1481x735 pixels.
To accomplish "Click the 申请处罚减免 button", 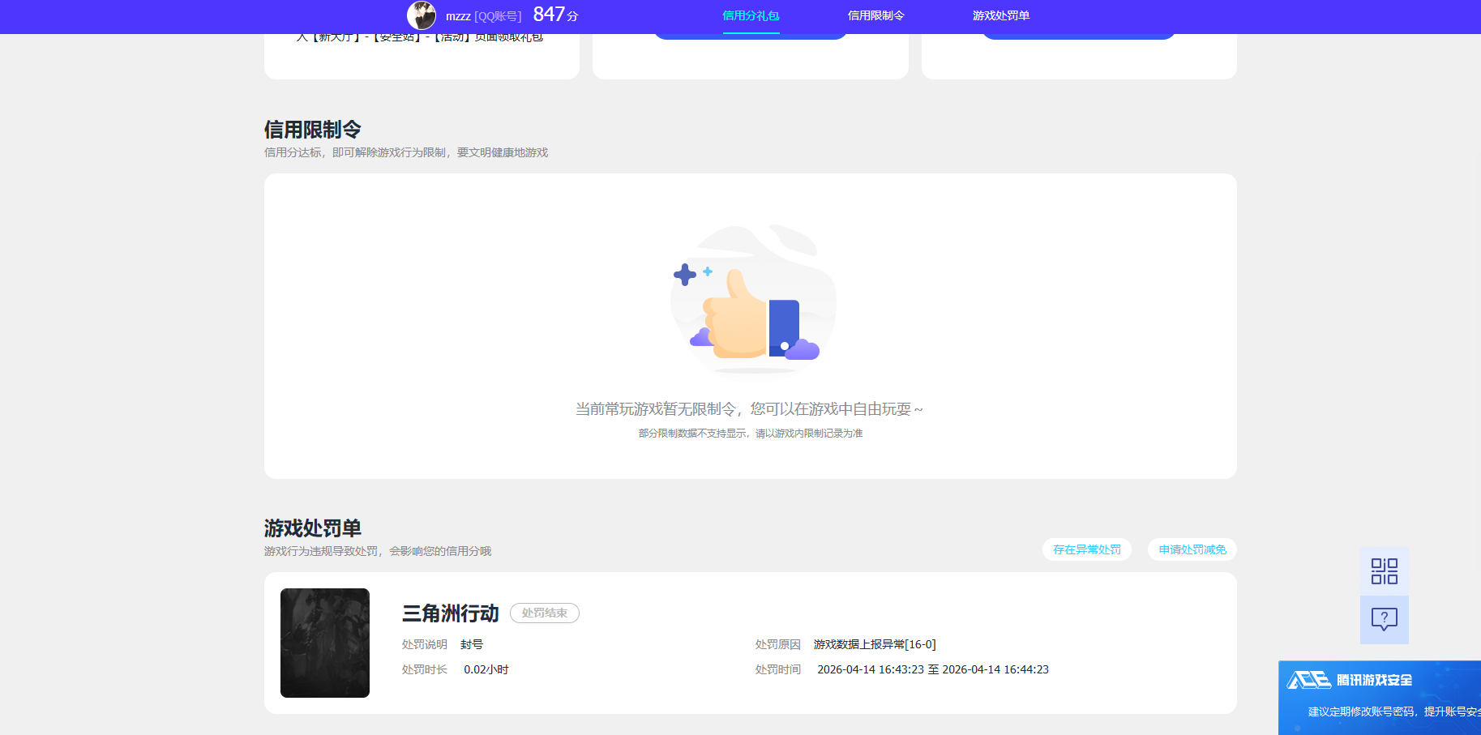I will [x=1192, y=549].
